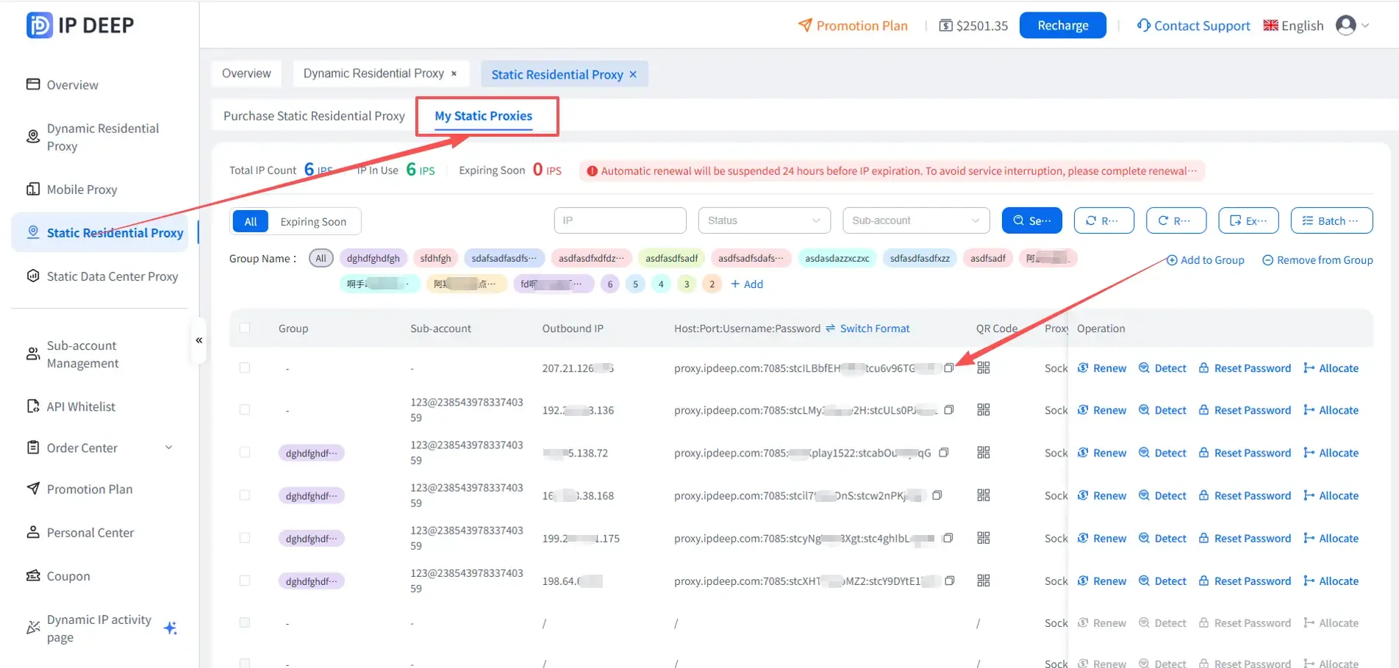Click the Promotion Plan paper-plane icon in header
1399x668 pixels.
805,25
